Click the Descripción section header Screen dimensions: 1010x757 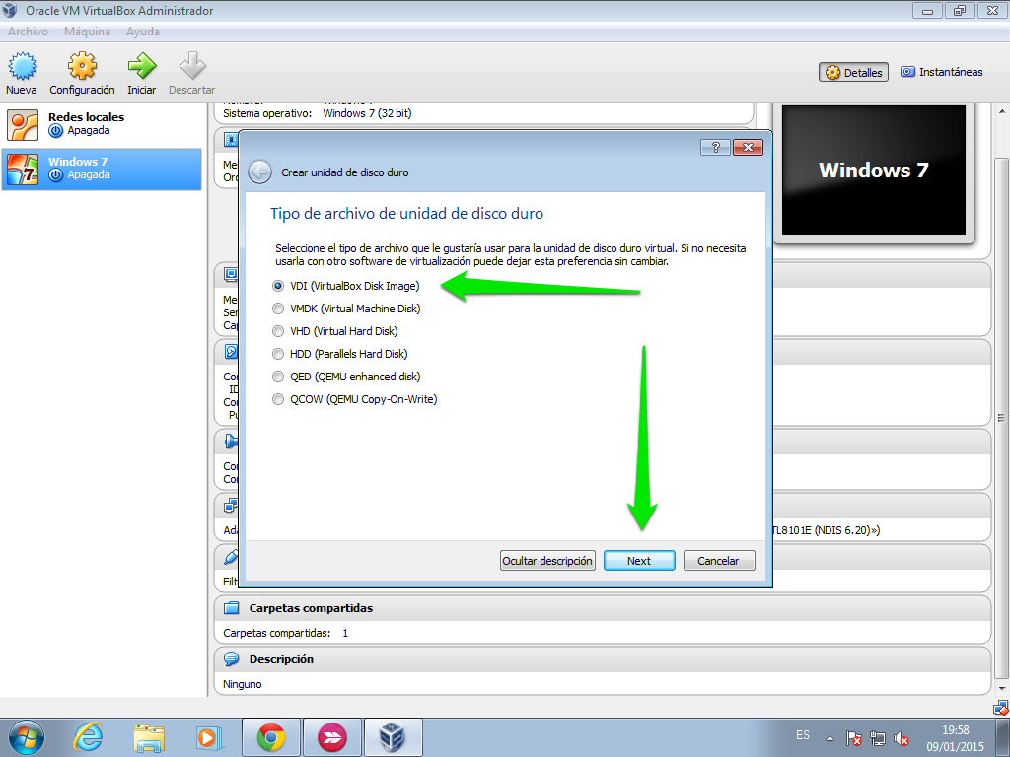pyautogui.click(x=603, y=659)
